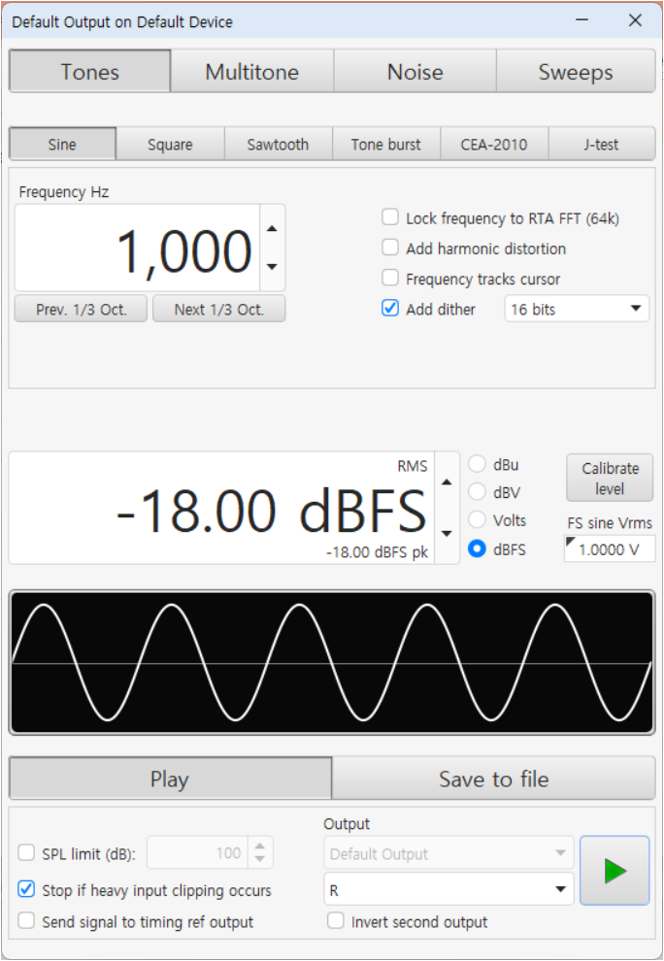The image size is (664, 961).
Task: Minimize the signal generator window
Action: point(583,20)
